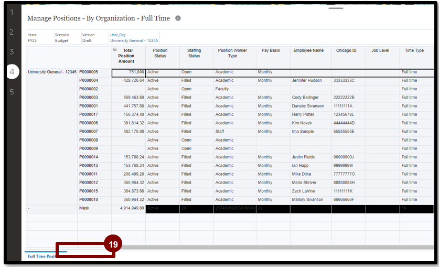439x267 pixels.
Task: Select row header P0000013
Action: tap(94, 165)
